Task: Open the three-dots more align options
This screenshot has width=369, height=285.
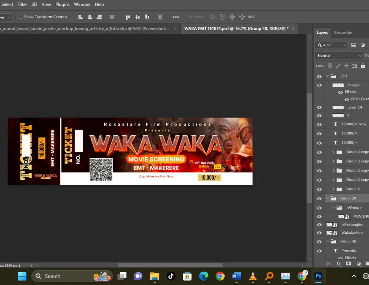Action: (x=176, y=17)
